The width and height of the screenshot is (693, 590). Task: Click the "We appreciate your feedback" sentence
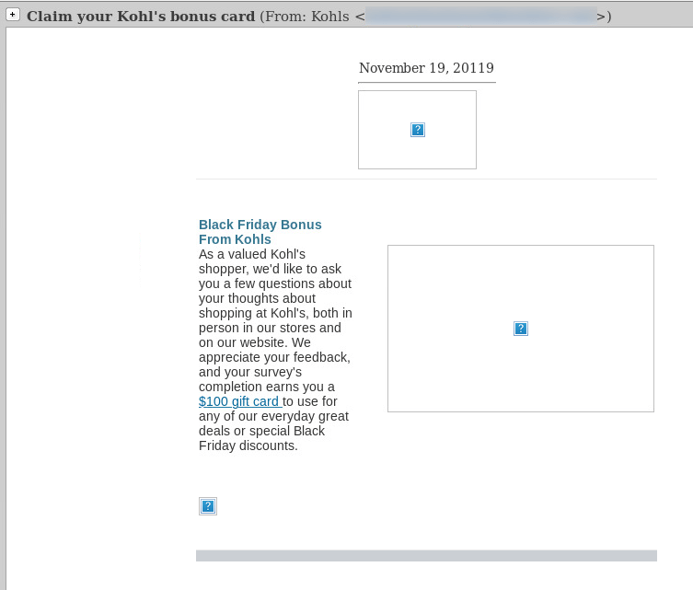tap(274, 357)
